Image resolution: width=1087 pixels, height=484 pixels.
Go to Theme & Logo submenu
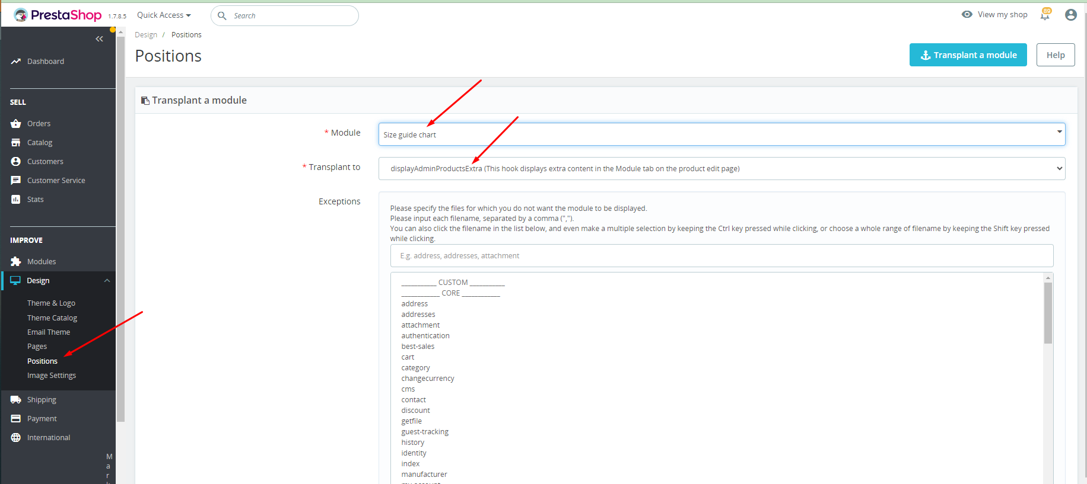(x=51, y=303)
